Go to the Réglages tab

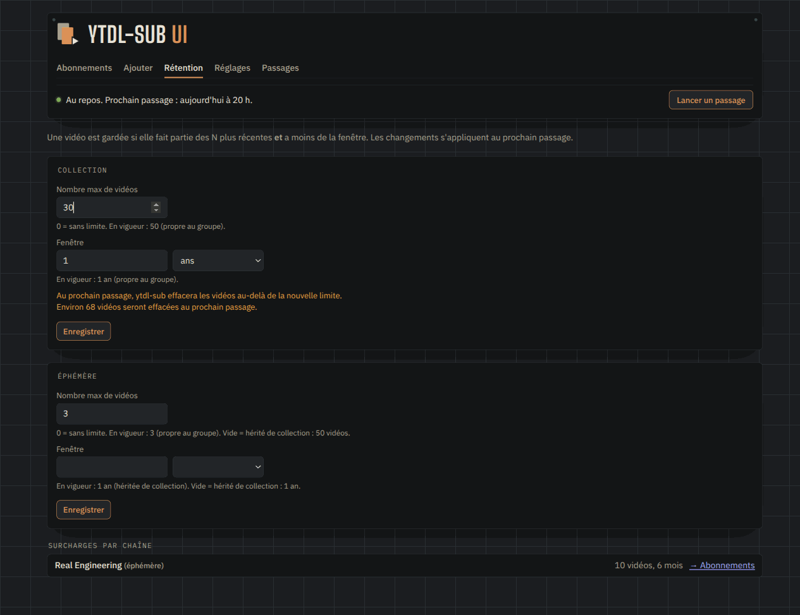click(x=232, y=68)
